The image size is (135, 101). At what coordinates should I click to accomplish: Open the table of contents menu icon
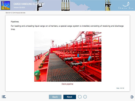[x=4, y=97]
